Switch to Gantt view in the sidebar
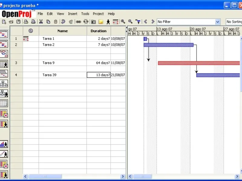Viewport: 242px width, 181px height. point(4,34)
